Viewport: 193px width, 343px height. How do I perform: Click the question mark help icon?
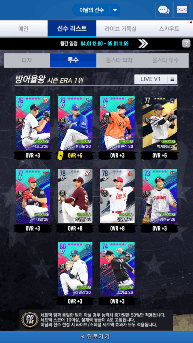186,44
